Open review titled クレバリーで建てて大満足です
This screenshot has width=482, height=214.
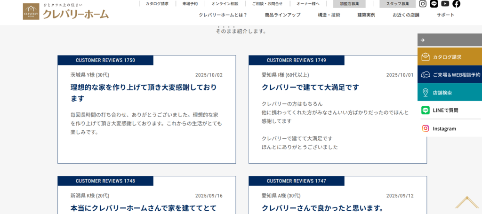point(310,87)
